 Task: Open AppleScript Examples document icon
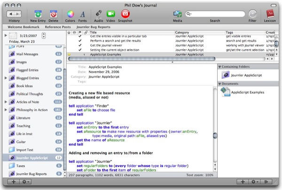click(x=225, y=92)
